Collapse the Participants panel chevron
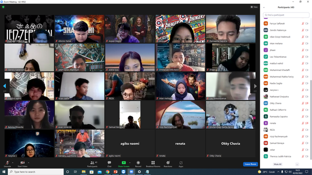The height and width of the screenshot is (175, 312). pos(264,7)
